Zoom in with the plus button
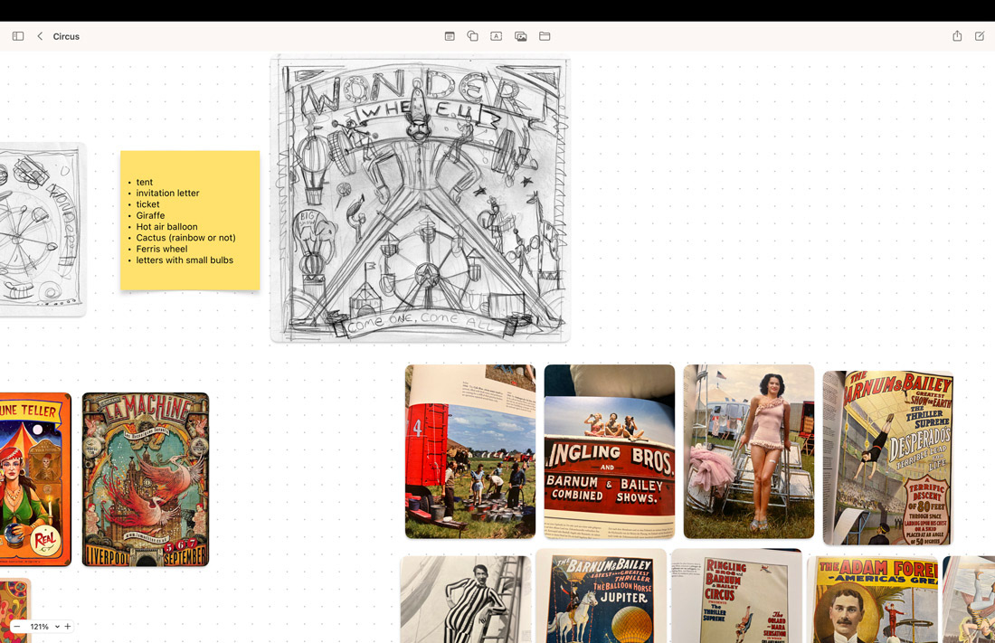 [67, 627]
